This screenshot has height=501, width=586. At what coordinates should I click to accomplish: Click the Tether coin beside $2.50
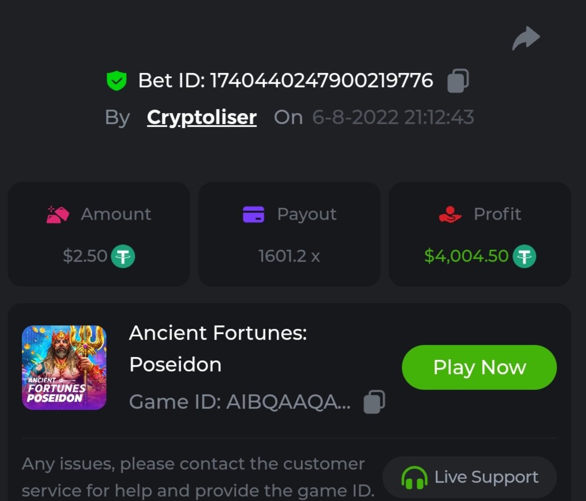coord(122,256)
